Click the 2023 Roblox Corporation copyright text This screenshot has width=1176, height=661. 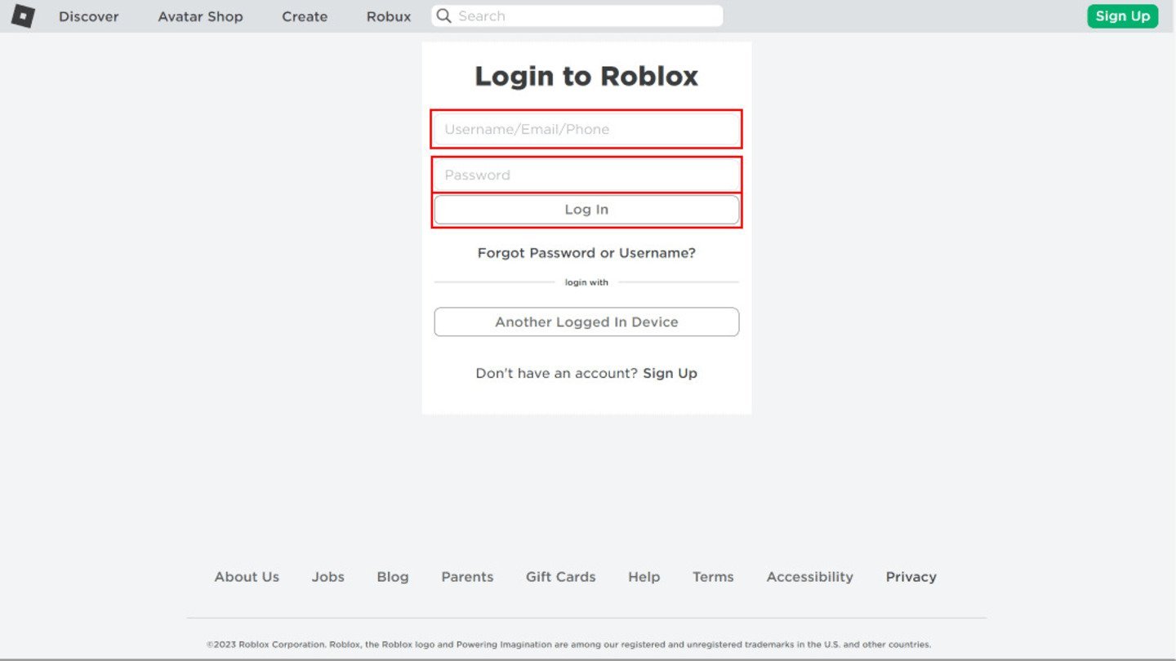click(568, 645)
